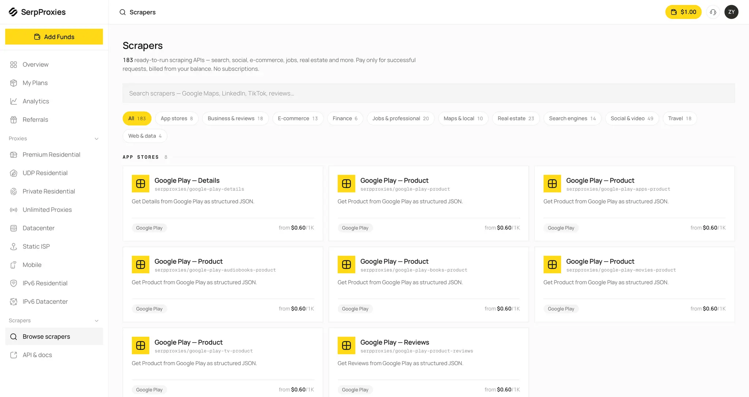Open the Google Play — Reviews card
This screenshot has width=749, height=397.
click(429, 362)
